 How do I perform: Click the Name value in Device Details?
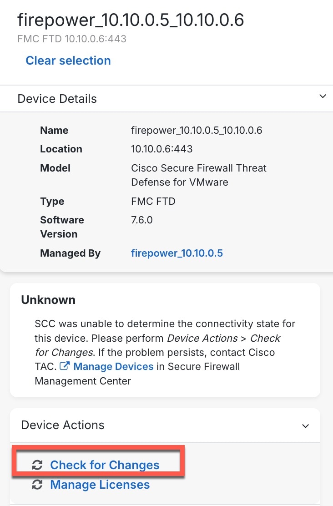point(197,130)
